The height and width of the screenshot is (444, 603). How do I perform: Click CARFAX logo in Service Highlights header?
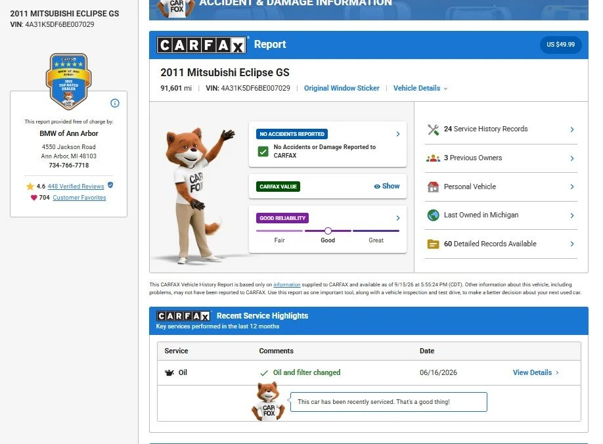pyautogui.click(x=183, y=316)
